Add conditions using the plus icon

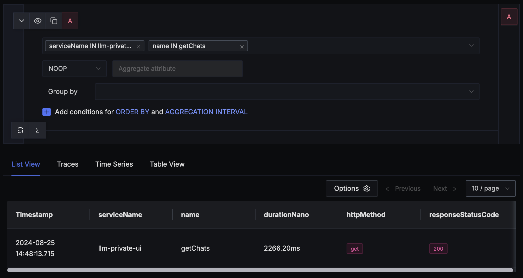(x=47, y=112)
